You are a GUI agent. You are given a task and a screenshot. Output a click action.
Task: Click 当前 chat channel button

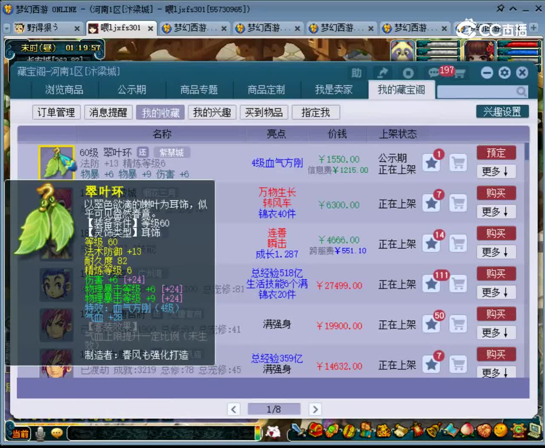[20, 434]
